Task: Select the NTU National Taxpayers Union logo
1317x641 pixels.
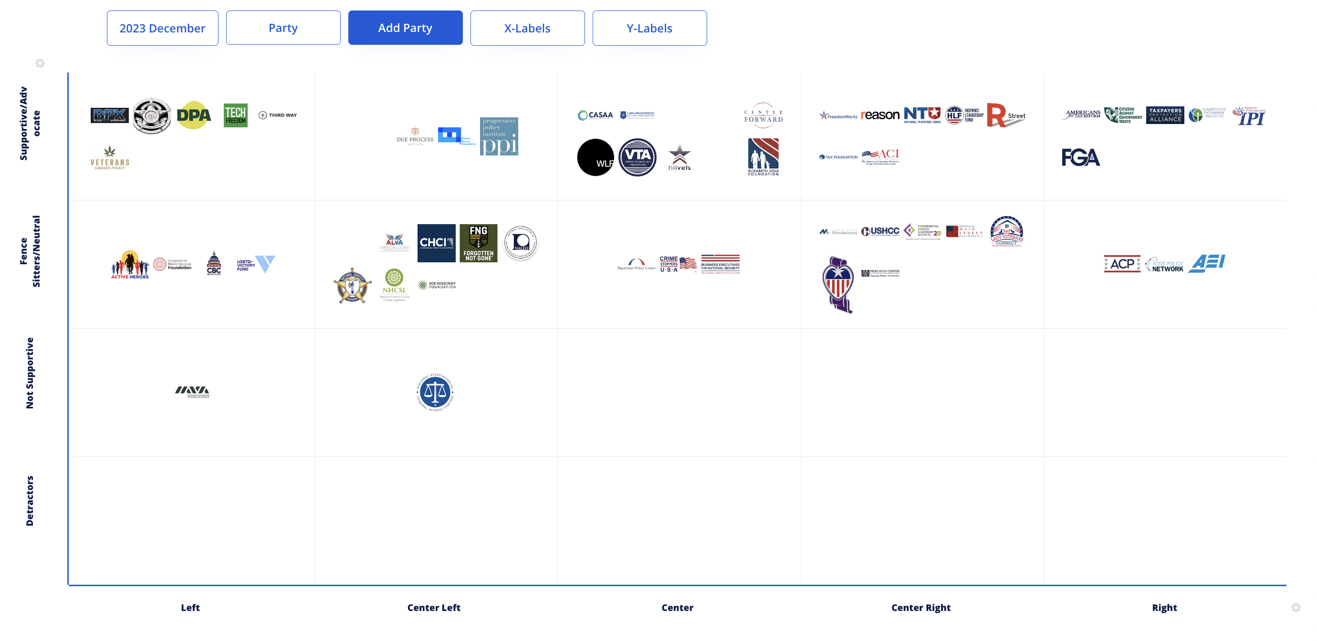Action: [x=922, y=115]
